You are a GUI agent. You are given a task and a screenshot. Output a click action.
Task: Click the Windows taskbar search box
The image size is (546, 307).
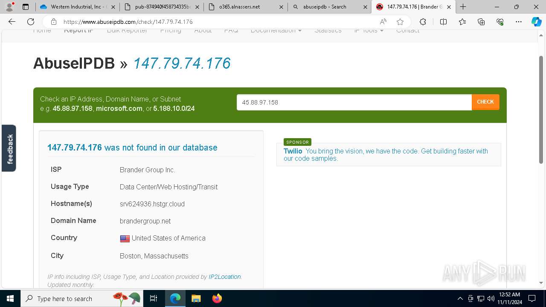tap(81, 298)
